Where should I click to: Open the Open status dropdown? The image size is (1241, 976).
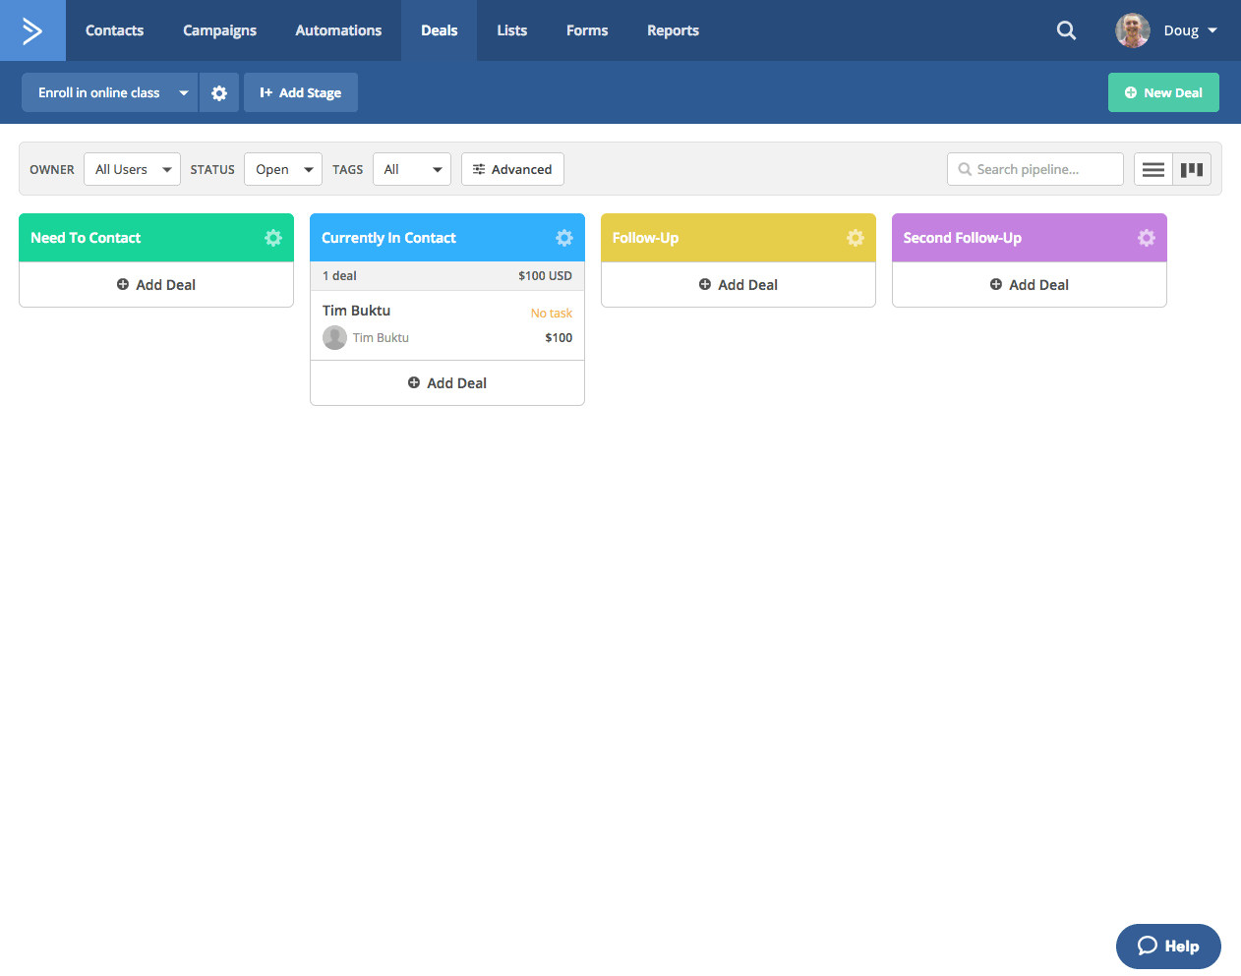pos(283,169)
